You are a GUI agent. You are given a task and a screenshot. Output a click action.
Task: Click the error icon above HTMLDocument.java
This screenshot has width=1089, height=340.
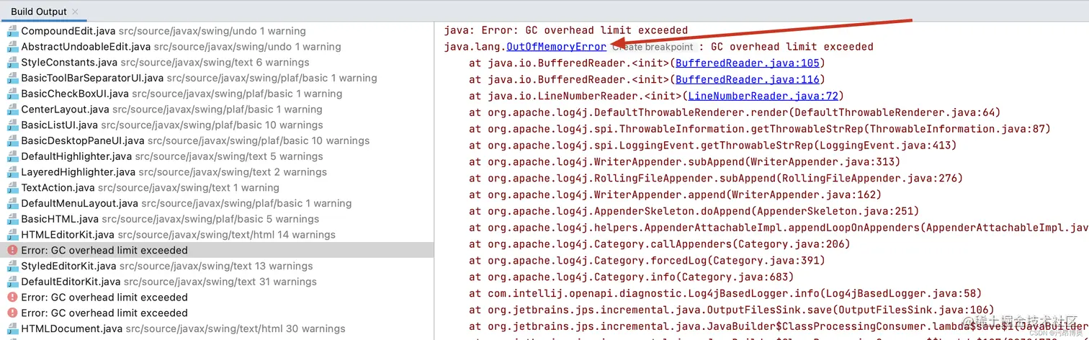(x=12, y=313)
